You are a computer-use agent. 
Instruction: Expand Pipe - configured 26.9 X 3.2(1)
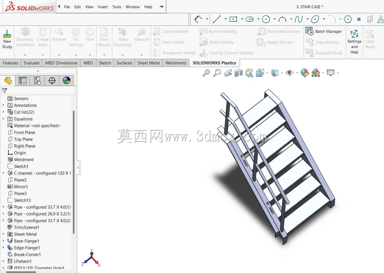[3, 214]
